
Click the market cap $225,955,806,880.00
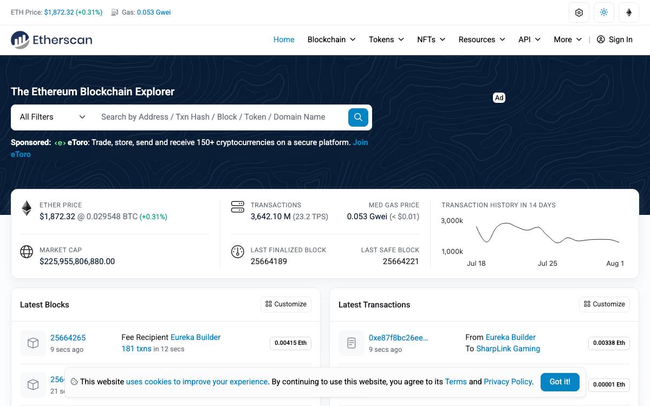coord(77,261)
